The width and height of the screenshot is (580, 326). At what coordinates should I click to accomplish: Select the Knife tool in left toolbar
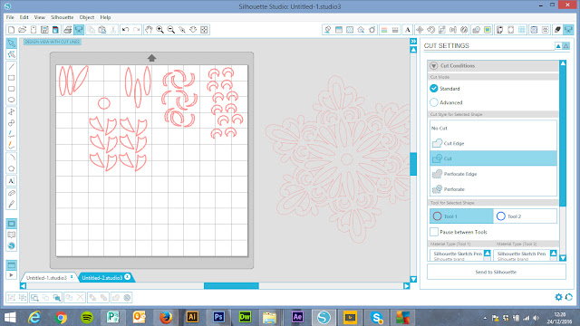click(12, 204)
